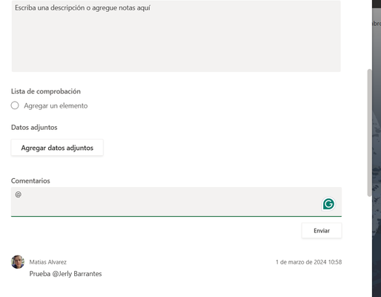Click the Grammarly icon in comment box
This screenshot has height=297, width=381.
point(328,204)
